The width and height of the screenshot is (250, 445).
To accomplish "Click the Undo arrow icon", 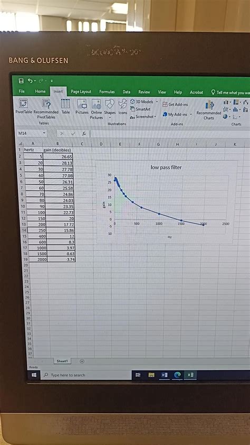I will (x=30, y=81).
